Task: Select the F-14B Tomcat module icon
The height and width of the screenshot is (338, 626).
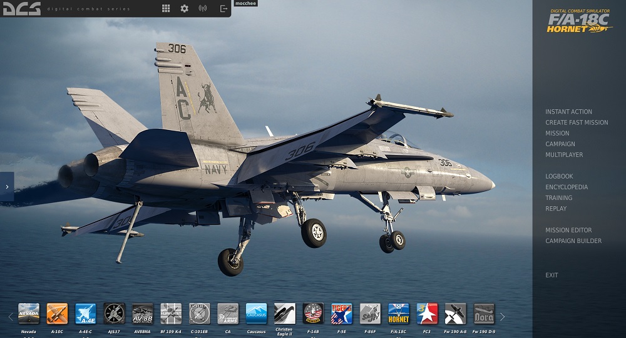Action: (313, 314)
